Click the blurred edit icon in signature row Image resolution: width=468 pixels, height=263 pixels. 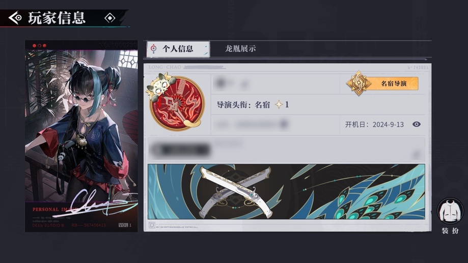click(x=416, y=155)
